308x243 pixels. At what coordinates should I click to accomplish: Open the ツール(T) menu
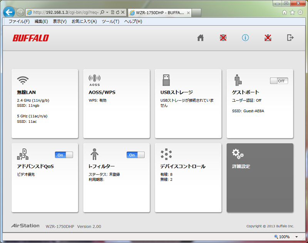pos(110,21)
